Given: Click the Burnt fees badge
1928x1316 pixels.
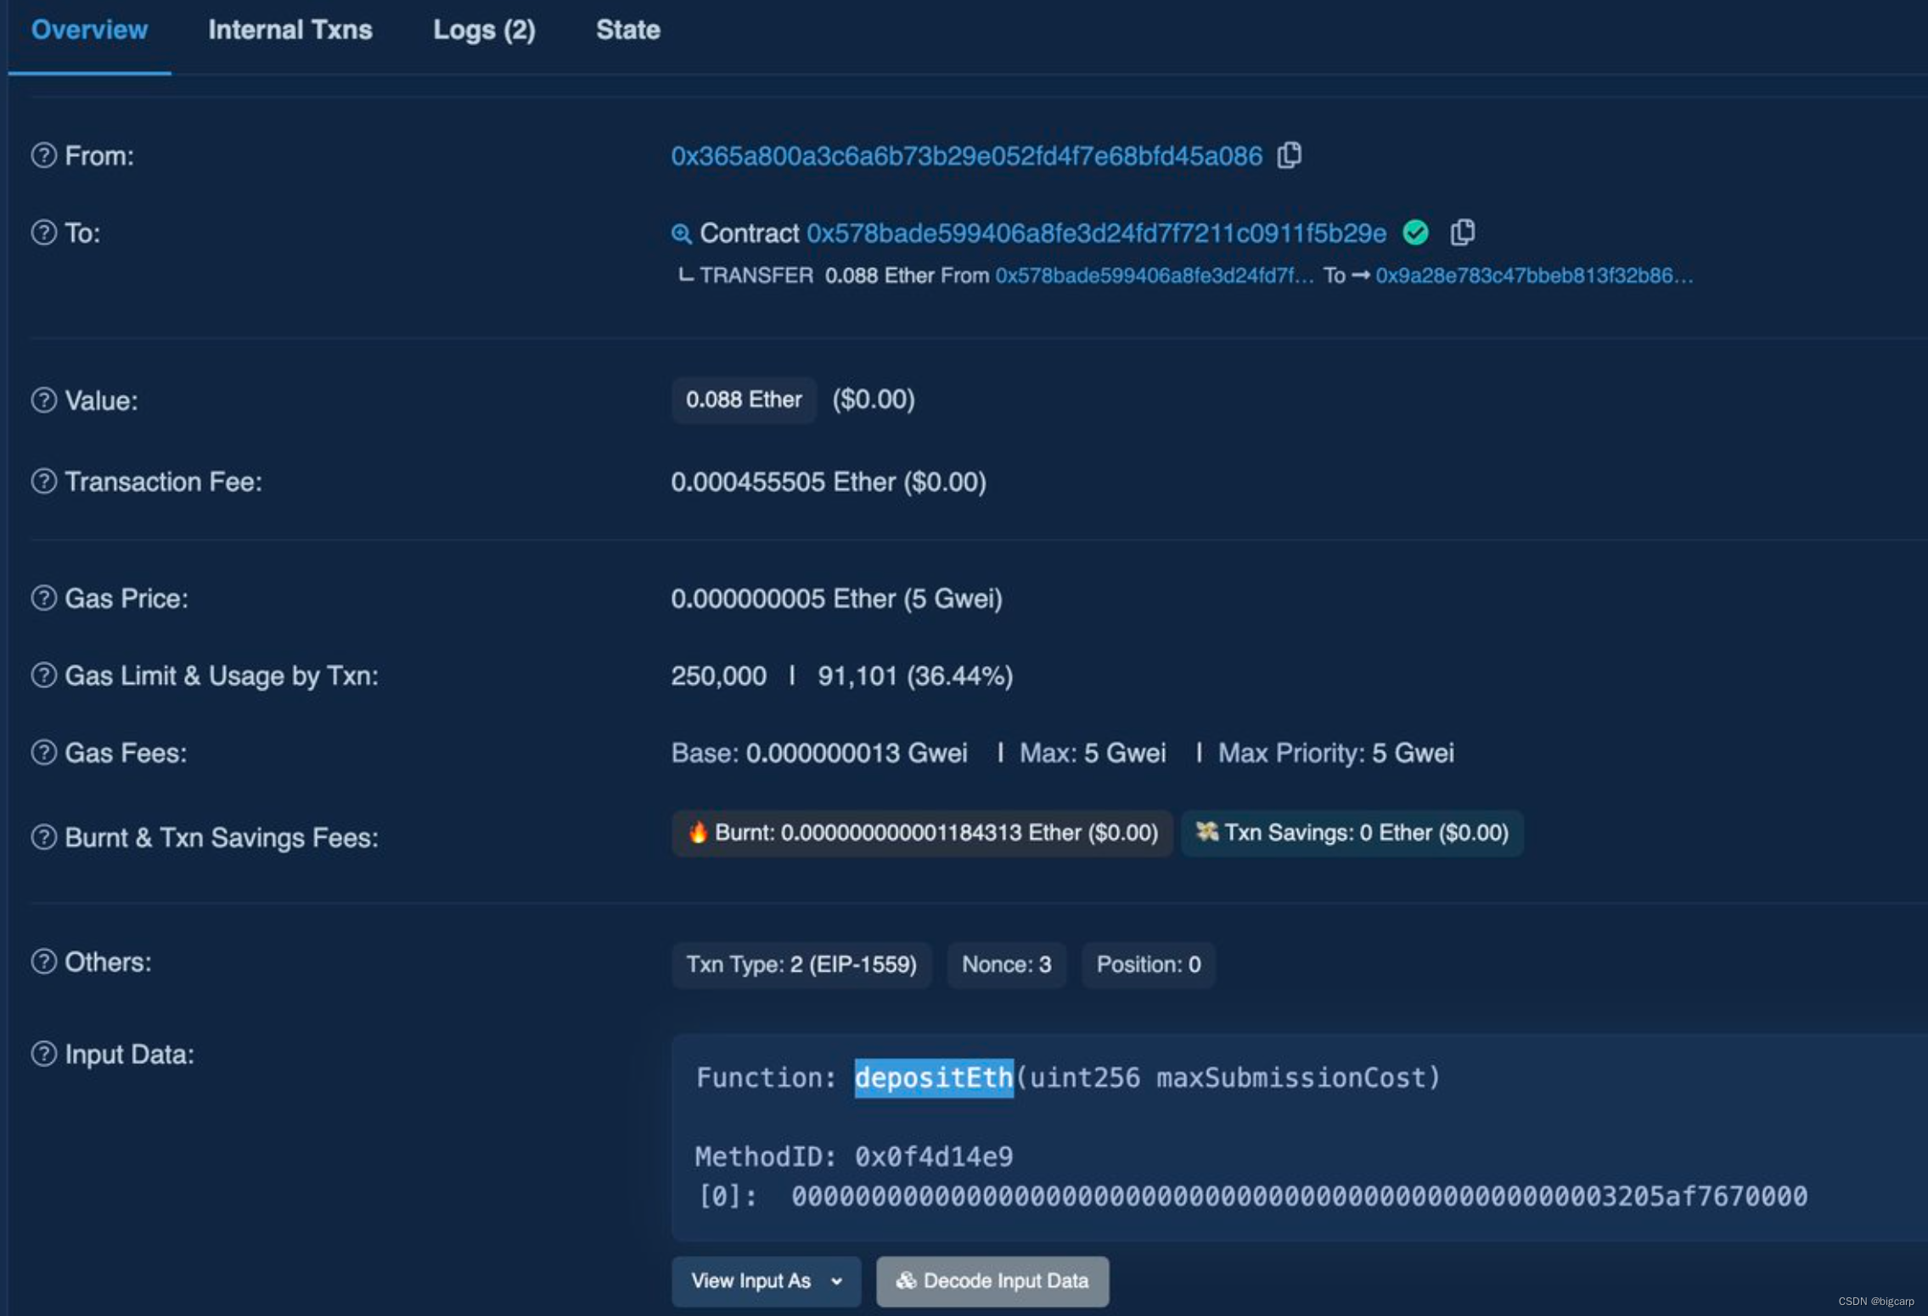Looking at the screenshot, I should 922,833.
